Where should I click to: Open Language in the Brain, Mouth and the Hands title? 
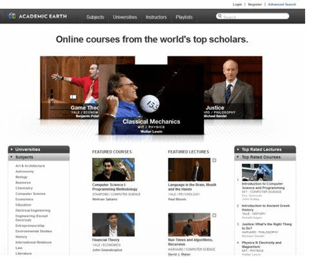click(x=192, y=187)
